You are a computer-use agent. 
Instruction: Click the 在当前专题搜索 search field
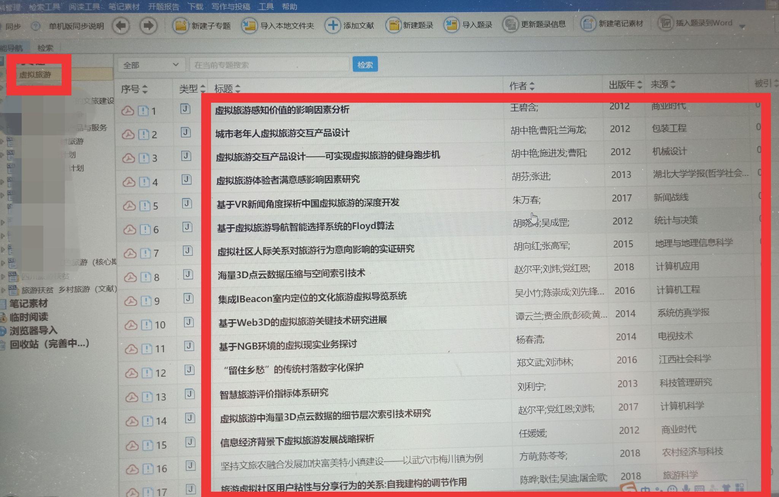point(269,65)
